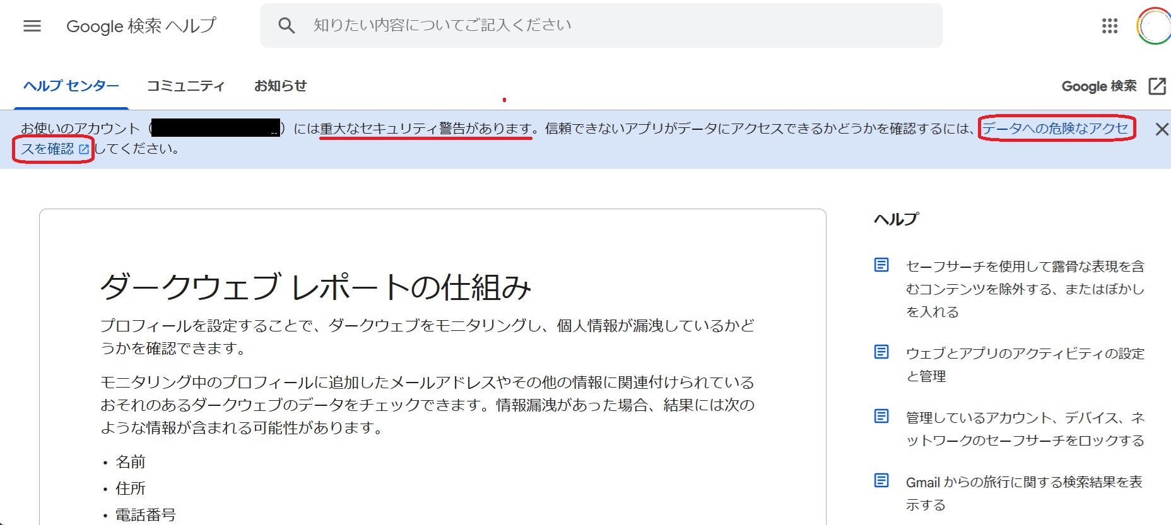This screenshot has width=1171, height=525.
Task: Click the Google 検索 ヘルプ title logo
Action: (141, 26)
